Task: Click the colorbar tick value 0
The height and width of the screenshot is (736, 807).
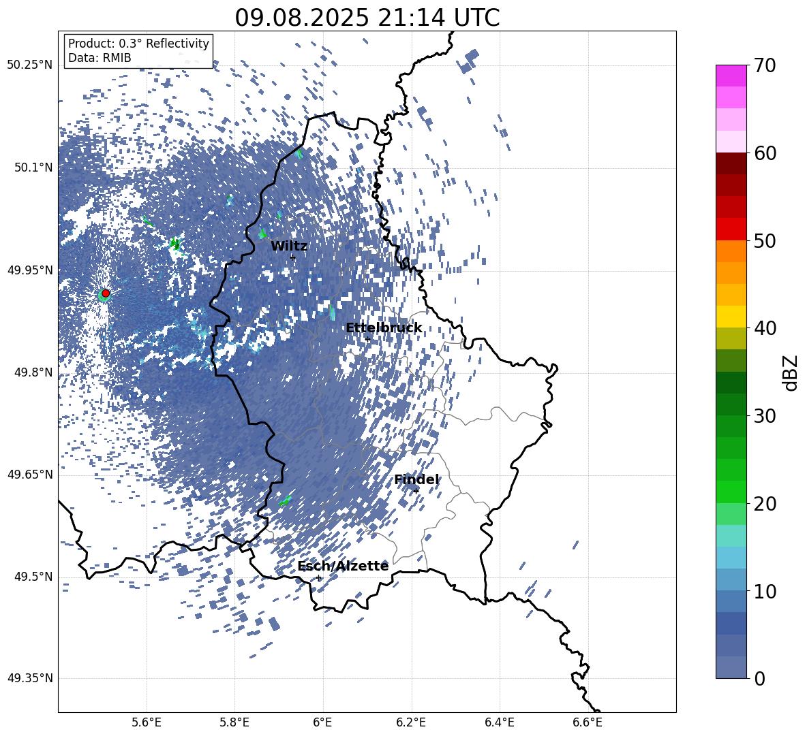Action: 759,678
